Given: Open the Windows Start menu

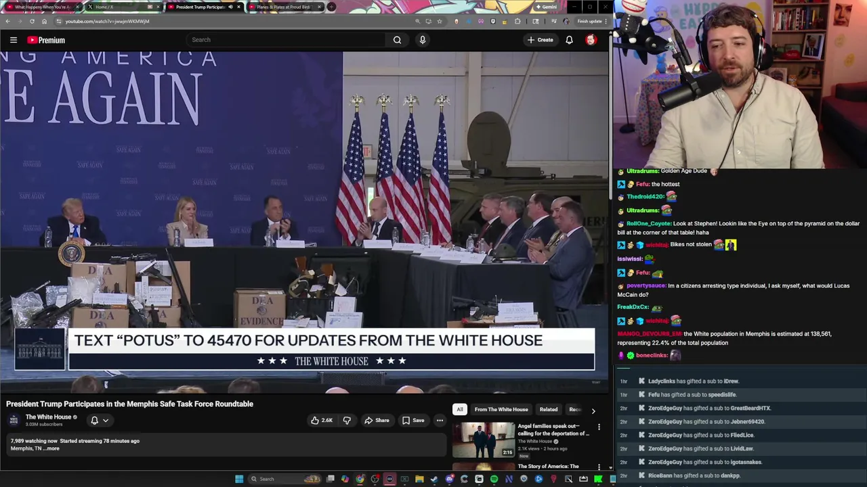Looking at the screenshot, I should point(239,479).
